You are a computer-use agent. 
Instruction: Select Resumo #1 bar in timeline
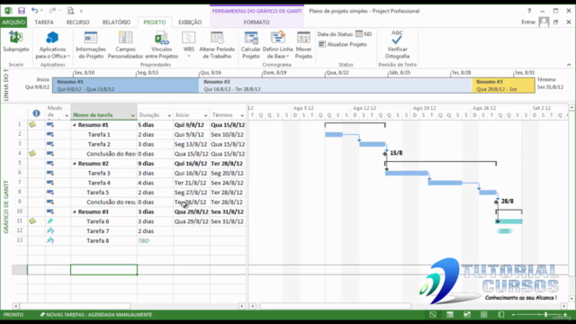click(126, 85)
